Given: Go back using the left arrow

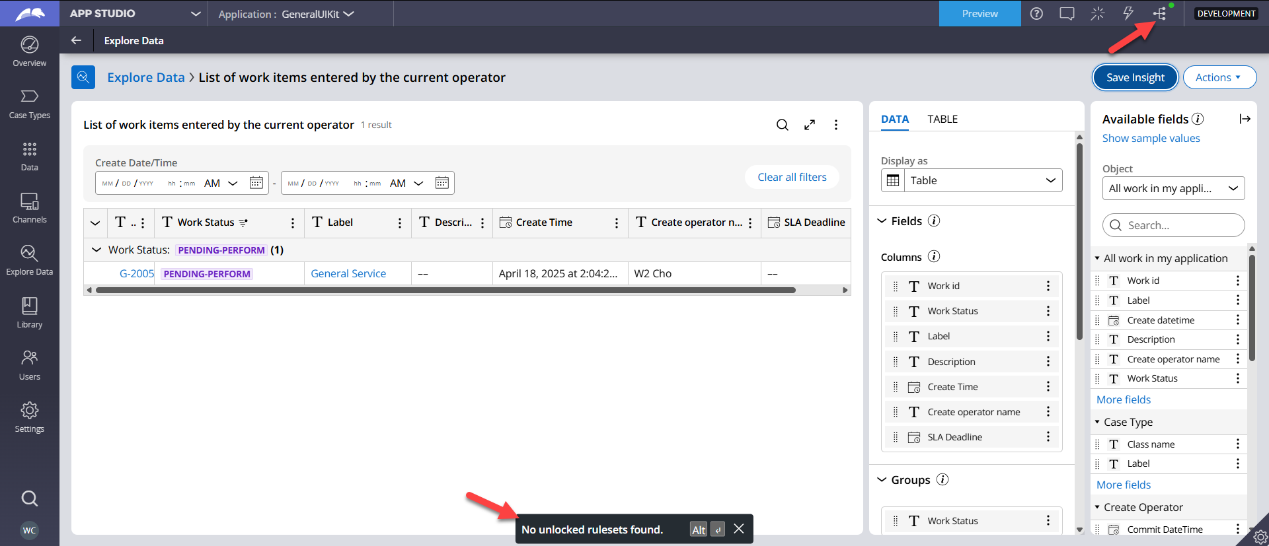Looking at the screenshot, I should (77, 40).
